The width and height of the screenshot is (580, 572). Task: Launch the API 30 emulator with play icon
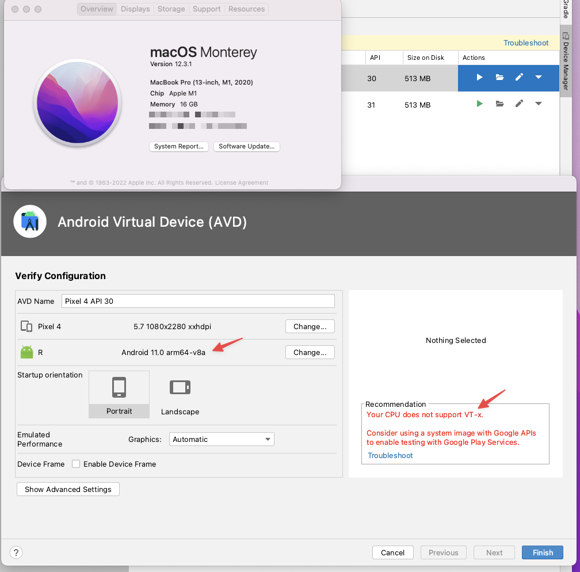coord(479,77)
